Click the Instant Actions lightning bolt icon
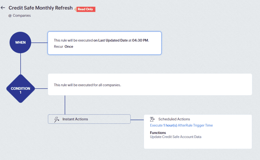Viewport: 260px width, 160px height. (57, 119)
